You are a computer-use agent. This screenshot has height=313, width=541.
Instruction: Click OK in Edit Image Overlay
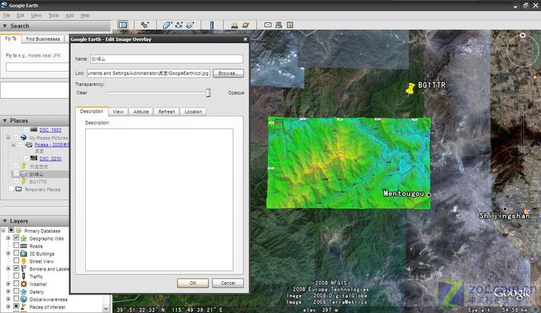click(x=193, y=283)
